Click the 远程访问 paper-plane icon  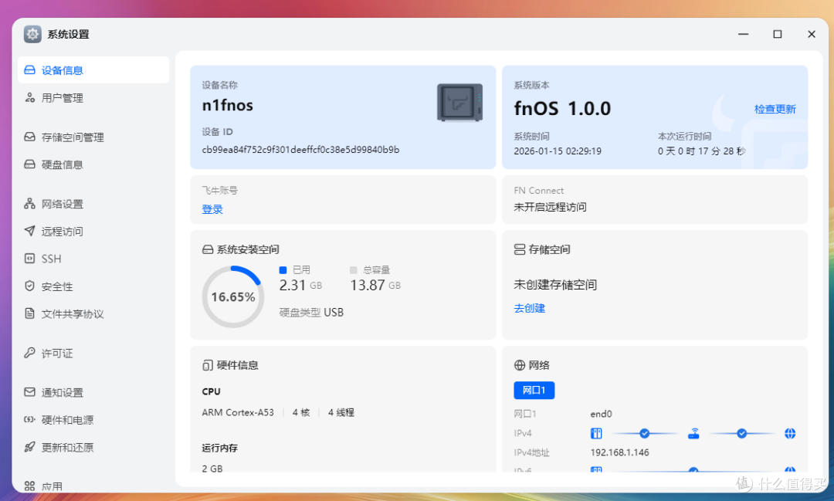click(x=30, y=232)
